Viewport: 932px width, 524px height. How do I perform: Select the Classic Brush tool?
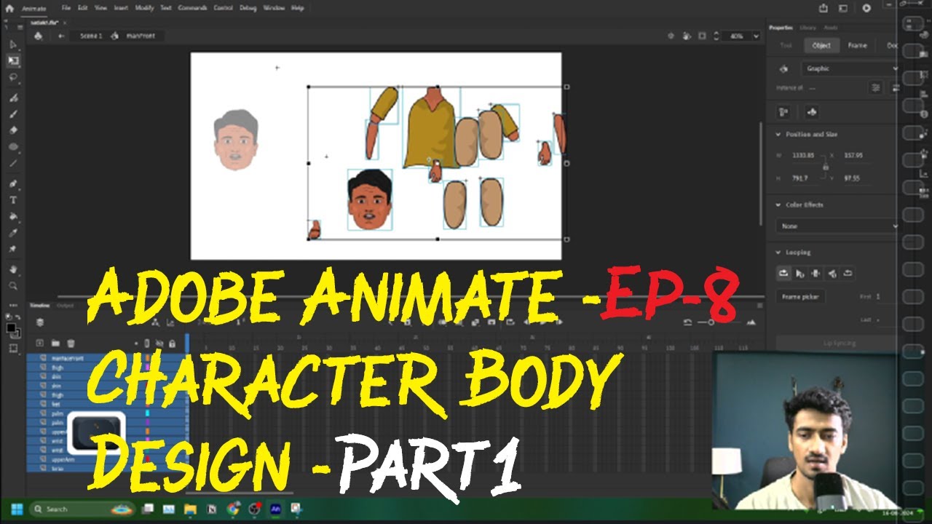(13, 114)
